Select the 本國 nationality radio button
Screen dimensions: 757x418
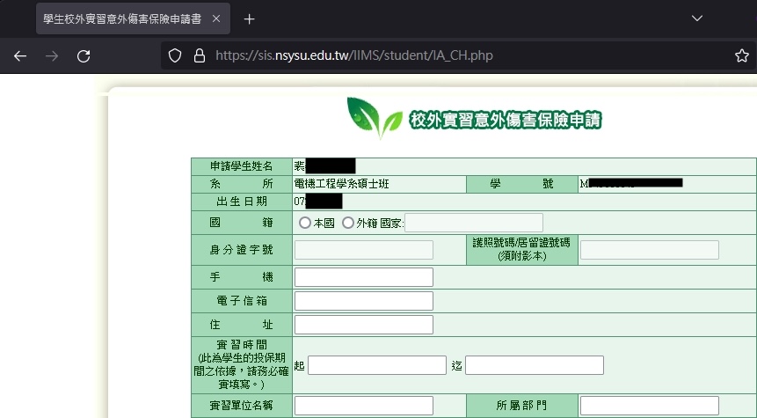click(304, 223)
